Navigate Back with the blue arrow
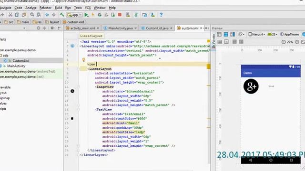Screen dimensions: 305x171 (x=47, y=15)
